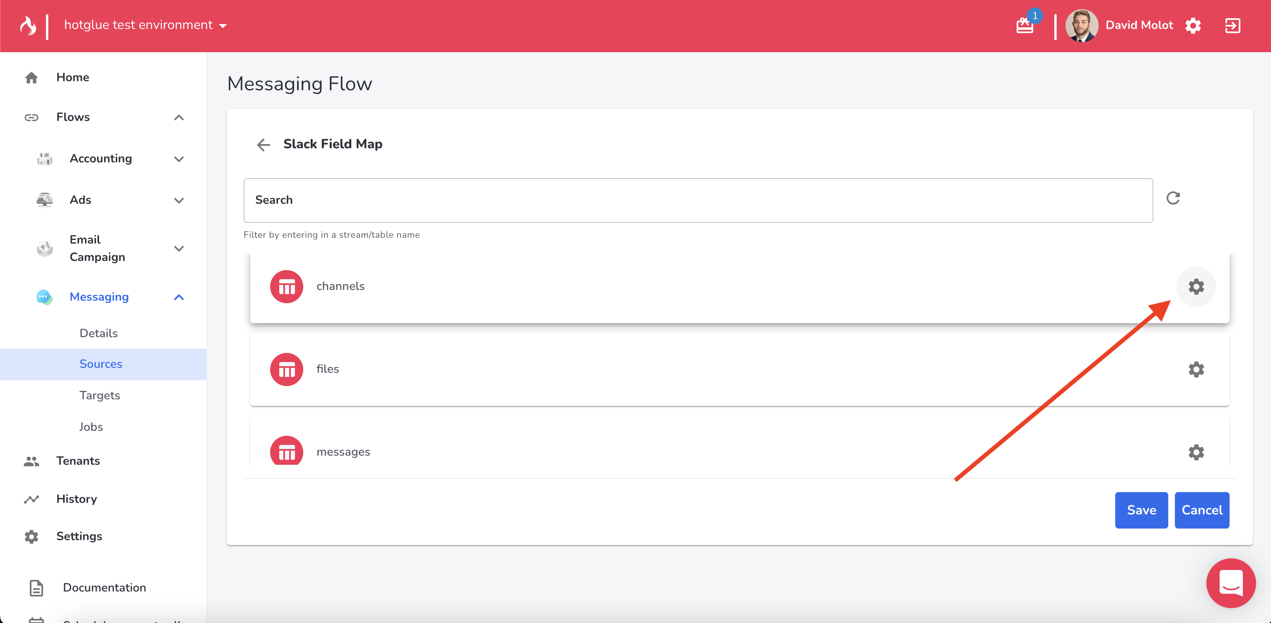Click the stream Search input field
Viewport: 1271px width, 623px height.
pyautogui.click(x=698, y=200)
